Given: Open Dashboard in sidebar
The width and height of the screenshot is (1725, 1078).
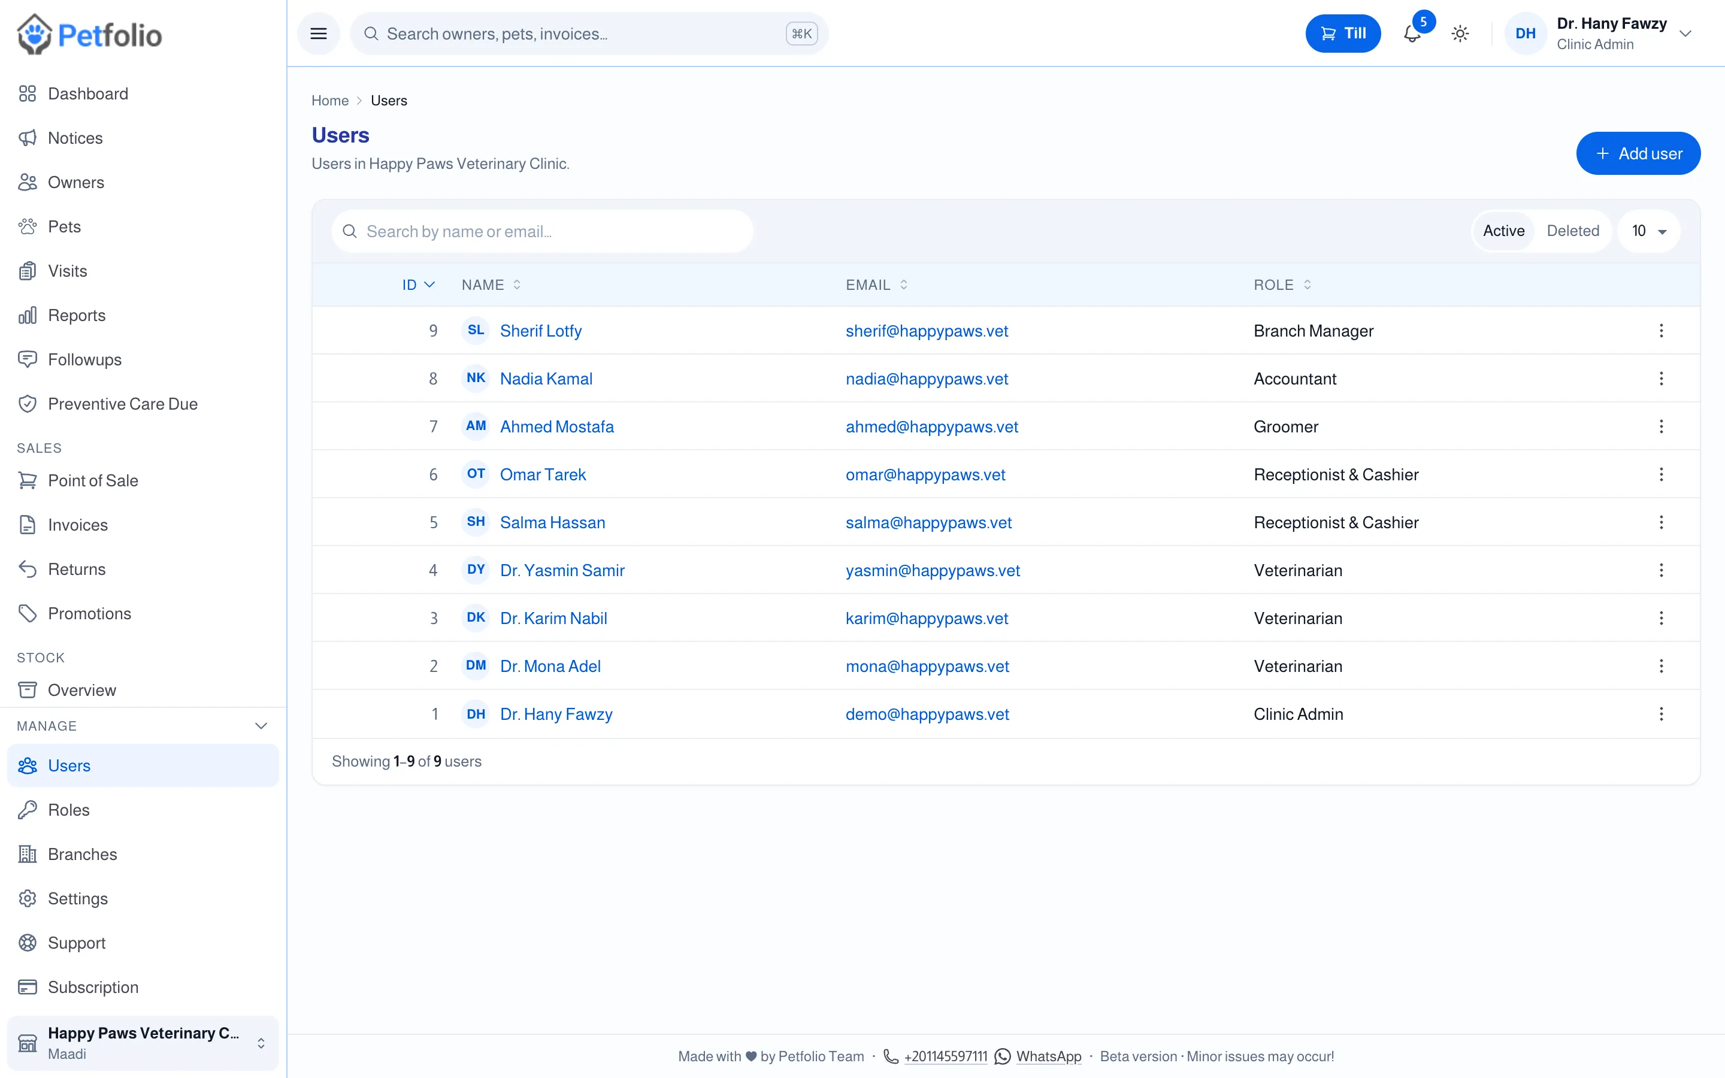Looking at the screenshot, I should click(143, 93).
